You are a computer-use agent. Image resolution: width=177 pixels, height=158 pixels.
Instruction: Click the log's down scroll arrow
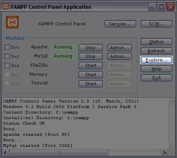pyautogui.click(x=171, y=146)
